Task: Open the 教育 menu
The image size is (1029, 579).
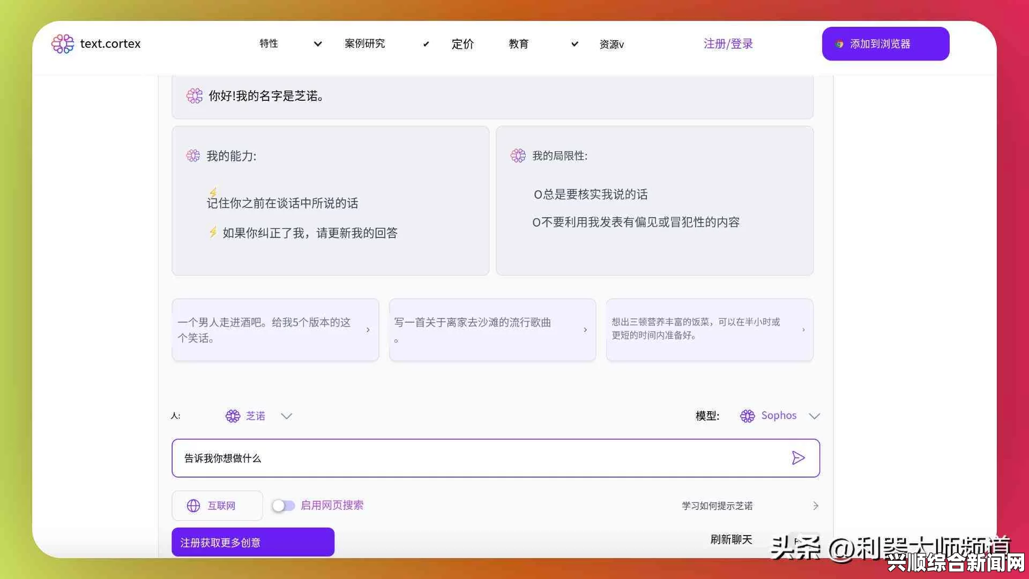Action: 519,44
